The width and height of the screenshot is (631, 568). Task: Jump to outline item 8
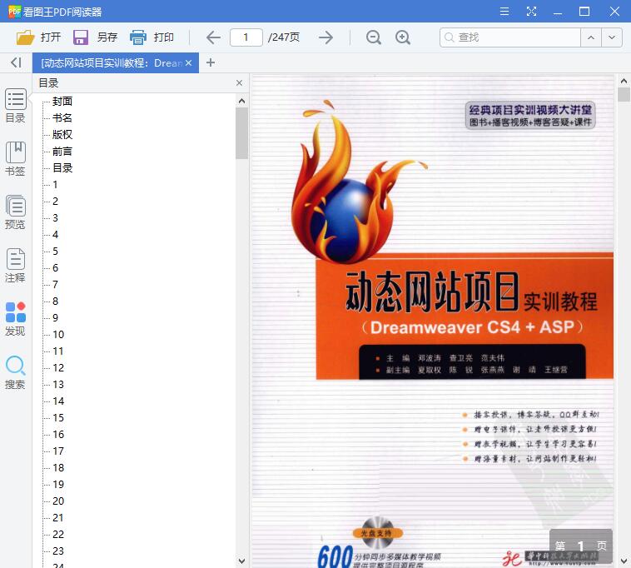56,301
